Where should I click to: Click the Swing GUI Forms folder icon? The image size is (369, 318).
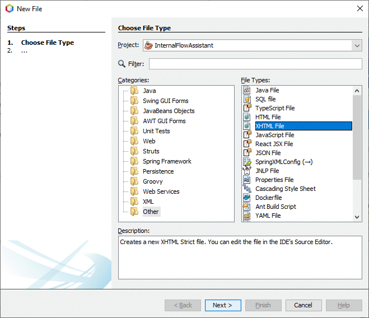pos(134,101)
